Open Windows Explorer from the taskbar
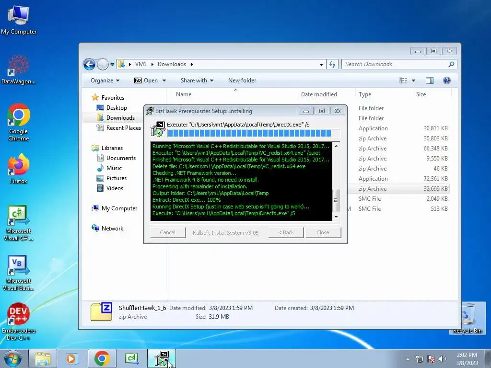Image resolution: width=491 pixels, height=368 pixels. [x=43, y=358]
